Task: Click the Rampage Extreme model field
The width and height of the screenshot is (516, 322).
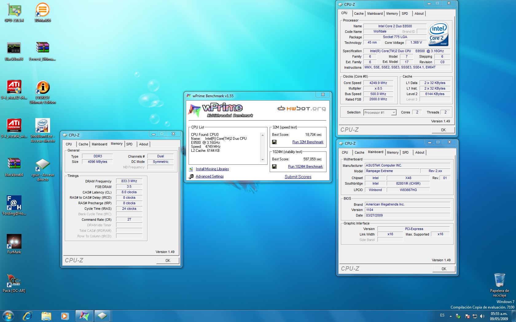Action: point(392,171)
